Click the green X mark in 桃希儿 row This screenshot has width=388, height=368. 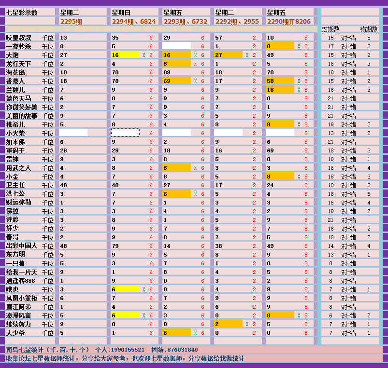(x=299, y=124)
